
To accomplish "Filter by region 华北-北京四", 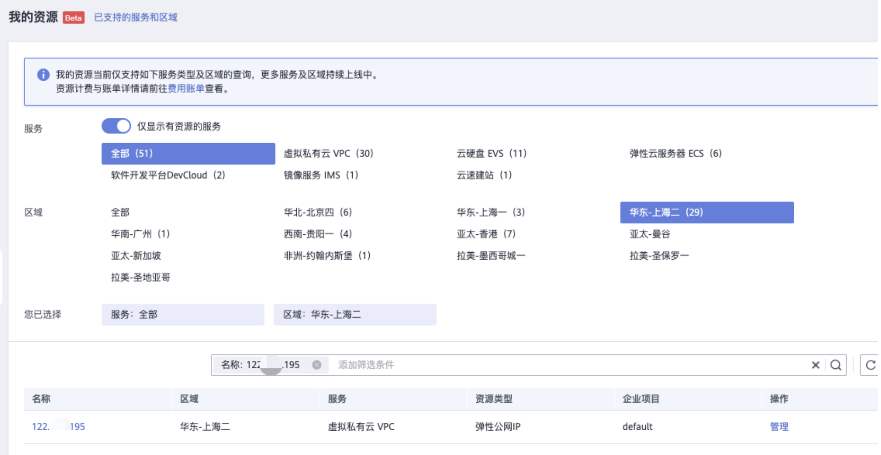I will 317,212.
